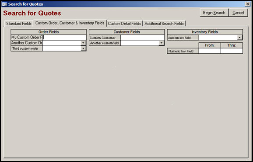
Task: Open the Custom Detail Fields tab
Action: coord(124,24)
